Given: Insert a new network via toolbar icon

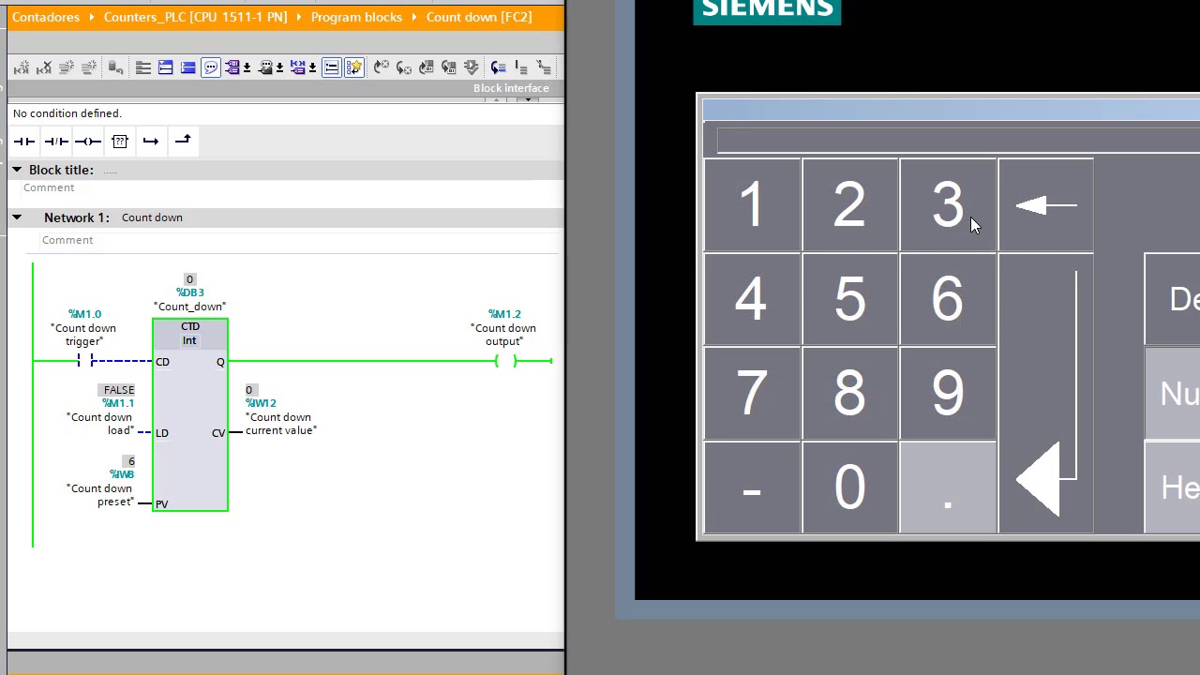Looking at the screenshot, I should [22, 67].
